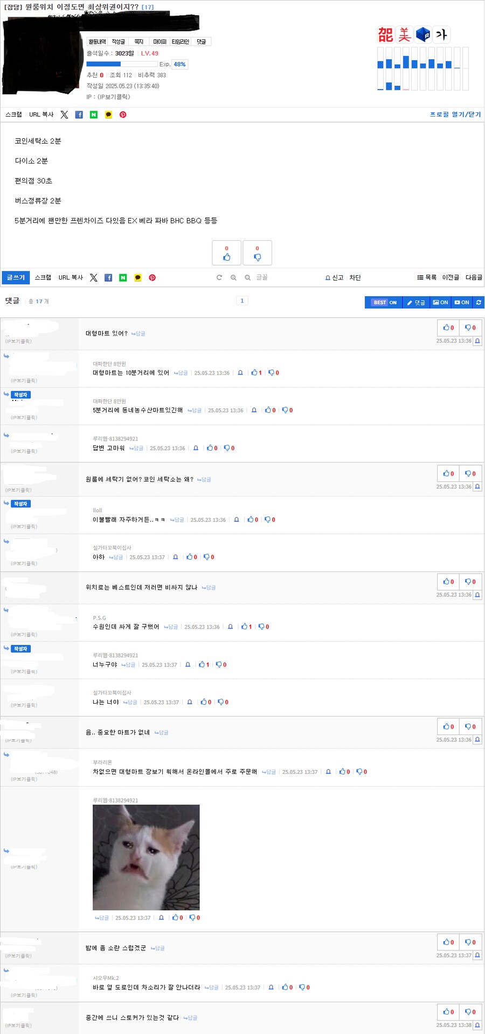The height and width of the screenshot is (1034, 485).
Task: Open the 활동내역 tab
Action: [97, 42]
